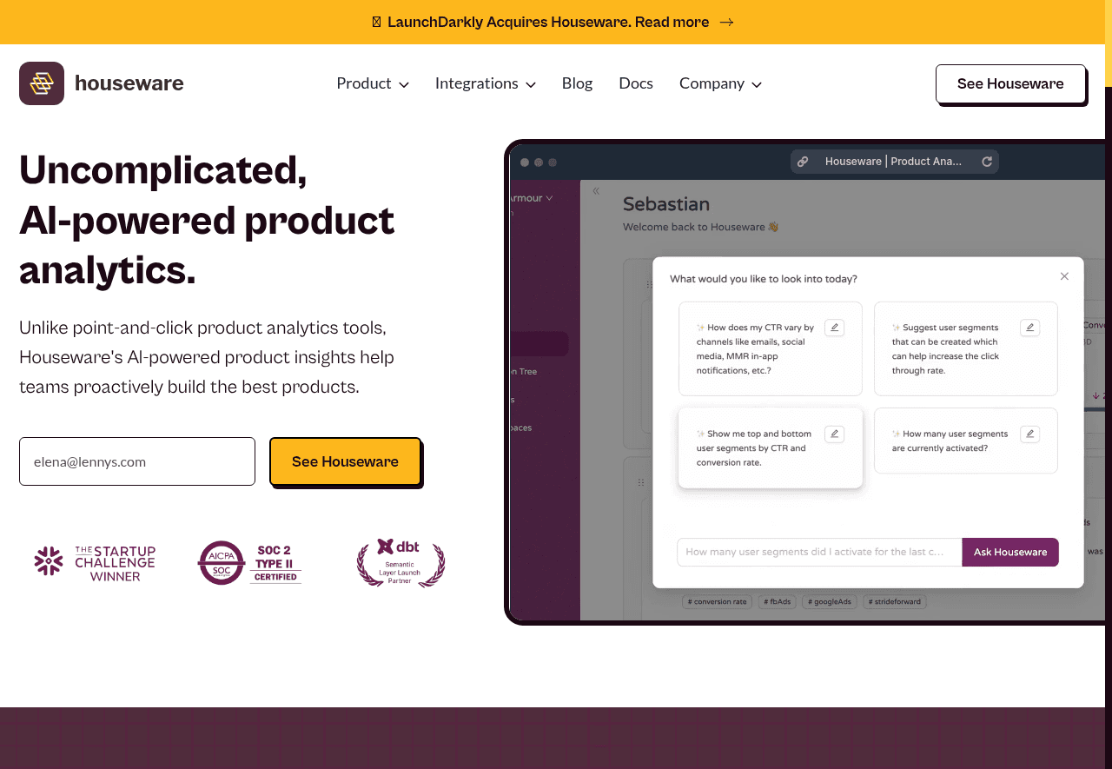Open the Integrations dropdown menu
The image size is (1112, 769).
[x=485, y=83]
